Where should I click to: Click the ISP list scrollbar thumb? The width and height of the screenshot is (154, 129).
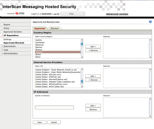[x=82, y=81]
